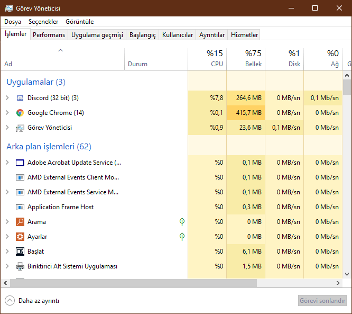This screenshot has width=352, height=314.
Task: Expand the Google Chrome process group
Action: coord(7,113)
